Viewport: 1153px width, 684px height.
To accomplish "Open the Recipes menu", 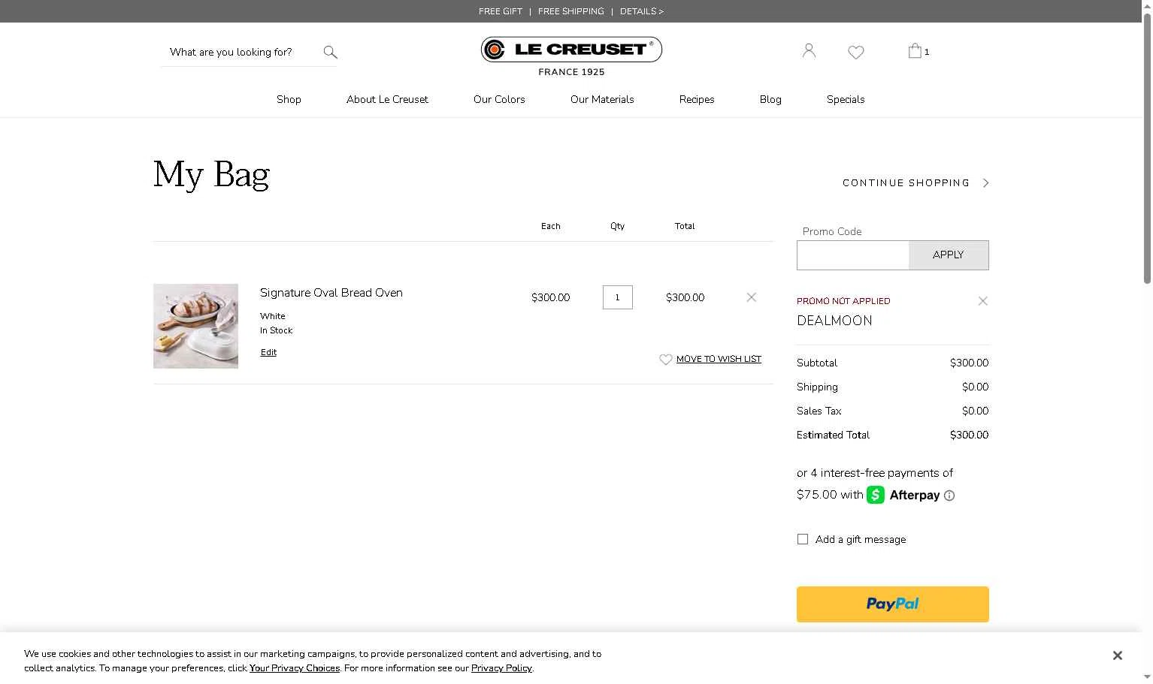I will tap(697, 99).
